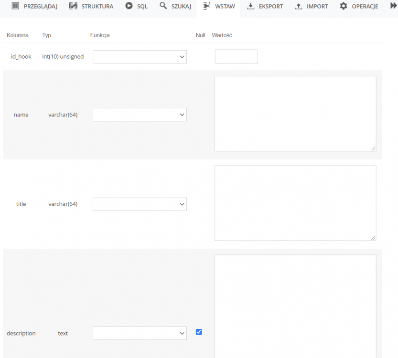Image resolution: width=398 pixels, height=358 pixels.
Task: Click inside the name value textarea
Action: point(295,113)
